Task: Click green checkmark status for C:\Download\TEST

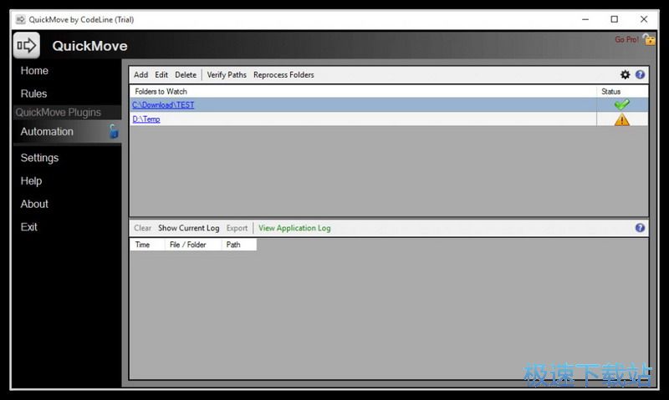Action: tap(621, 105)
